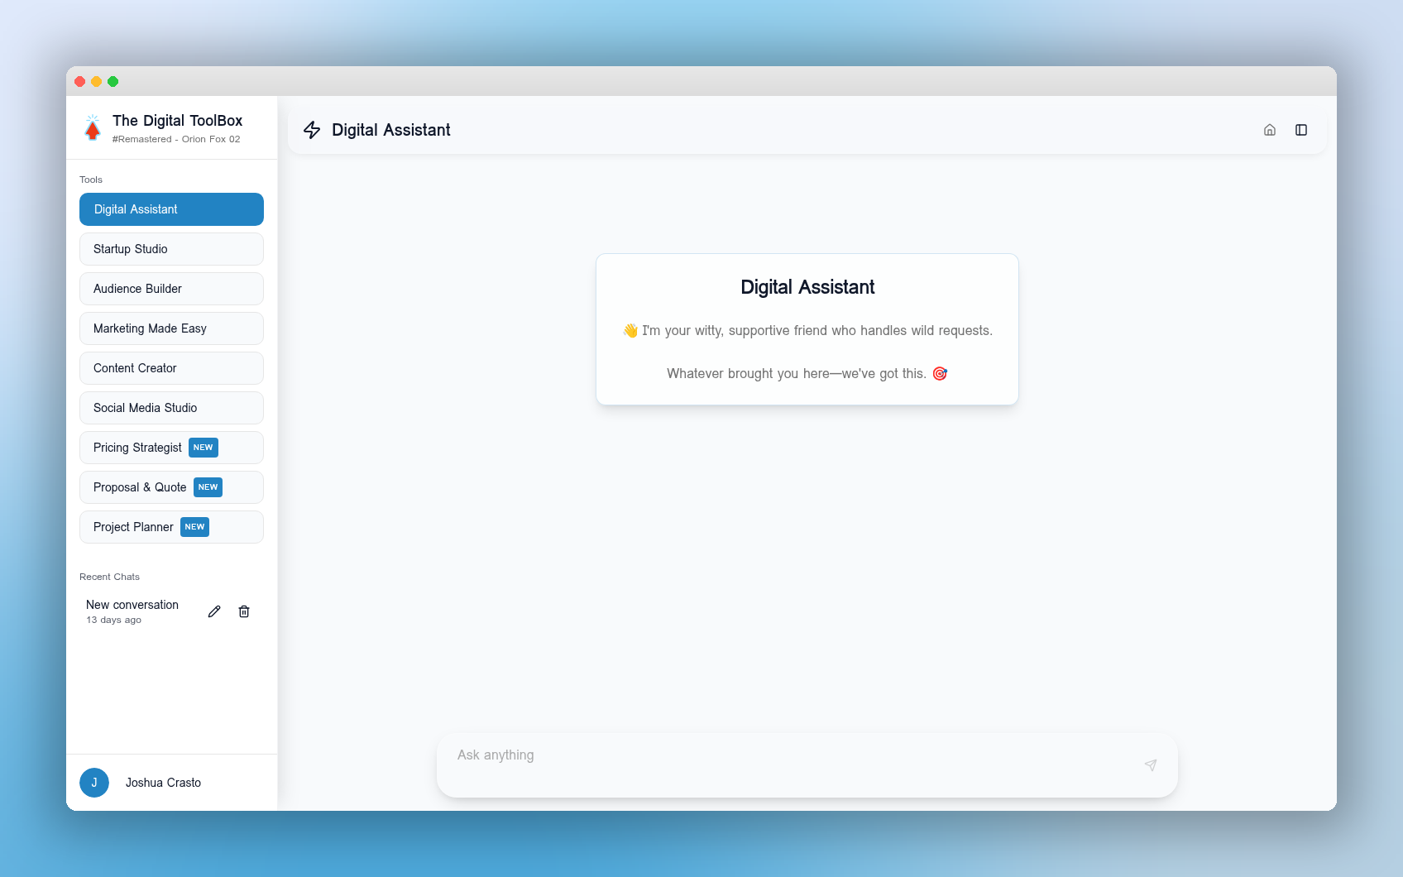This screenshot has width=1403, height=877.
Task: Click The Digital ToolBox title
Action: pos(177,121)
